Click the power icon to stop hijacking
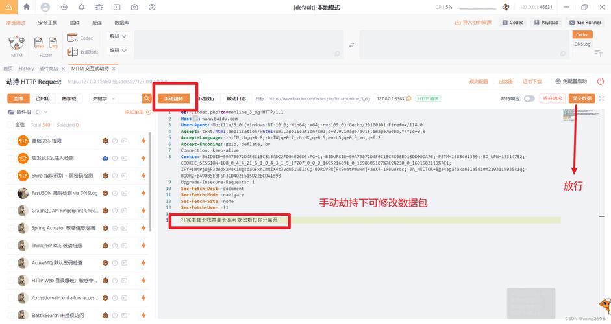Viewport: 611px width, 324px height. point(601,81)
